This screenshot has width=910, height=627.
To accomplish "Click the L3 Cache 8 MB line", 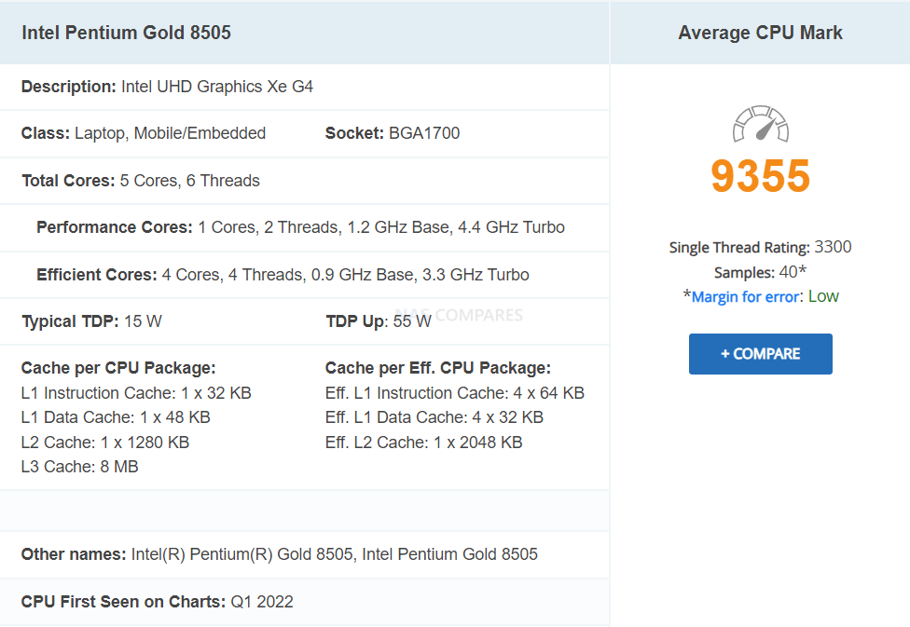I will click(x=79, y=467).
